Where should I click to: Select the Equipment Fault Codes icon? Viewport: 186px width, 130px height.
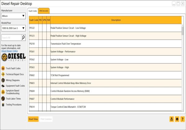click(3, 86)
